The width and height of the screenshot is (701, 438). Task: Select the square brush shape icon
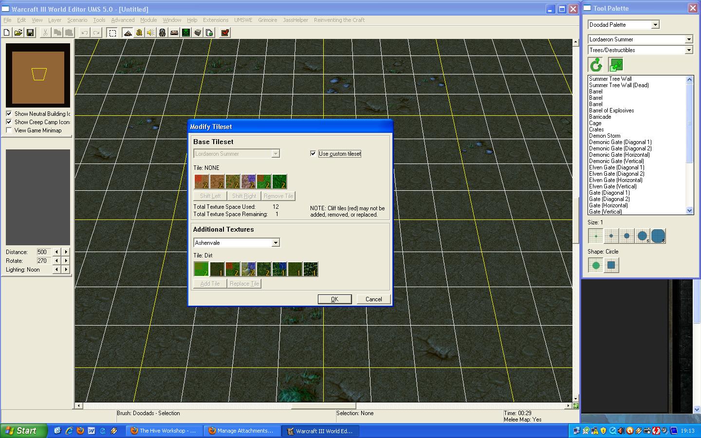tap(611, 265)
